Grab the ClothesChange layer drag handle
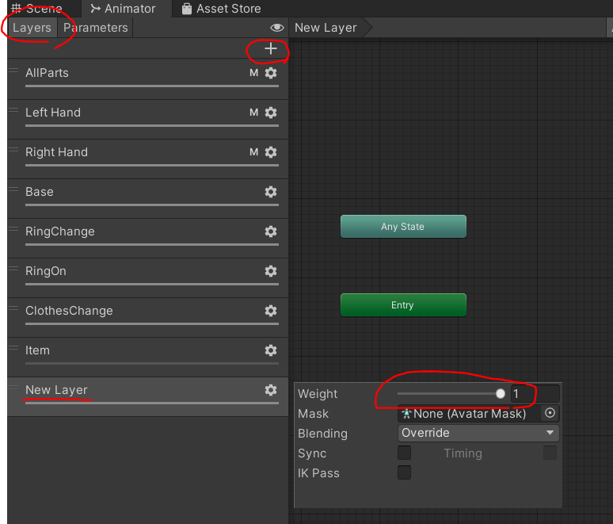This screenshot has height=524, width=613. (13, 308)
